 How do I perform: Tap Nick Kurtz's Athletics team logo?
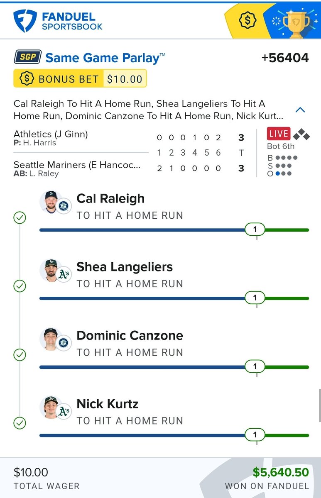pyautogui.click(x=64, y=411)
